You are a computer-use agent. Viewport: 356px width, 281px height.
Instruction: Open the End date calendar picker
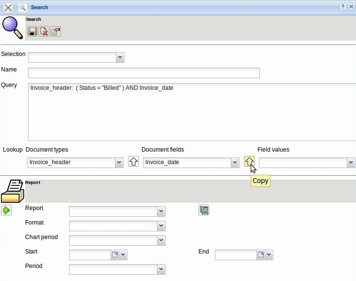[x=261, y=255]
